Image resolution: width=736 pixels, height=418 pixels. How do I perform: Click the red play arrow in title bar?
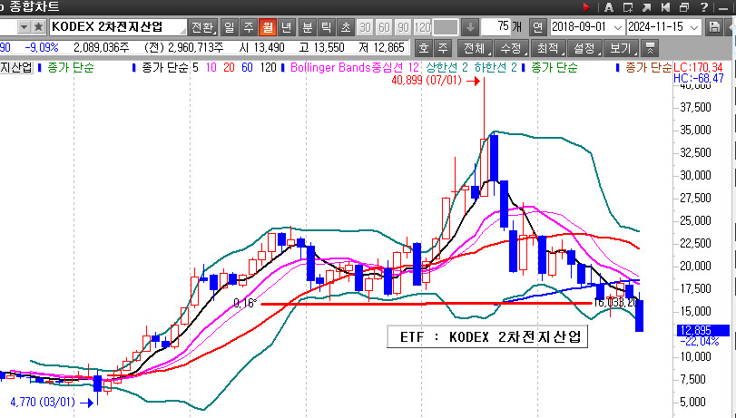tap(585, 7)
